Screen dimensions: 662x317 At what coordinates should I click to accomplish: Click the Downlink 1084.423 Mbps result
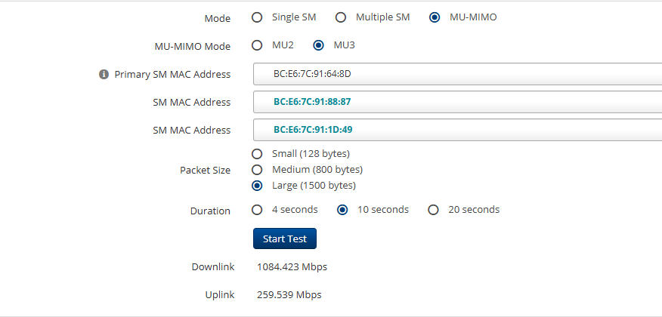(292, 267)
